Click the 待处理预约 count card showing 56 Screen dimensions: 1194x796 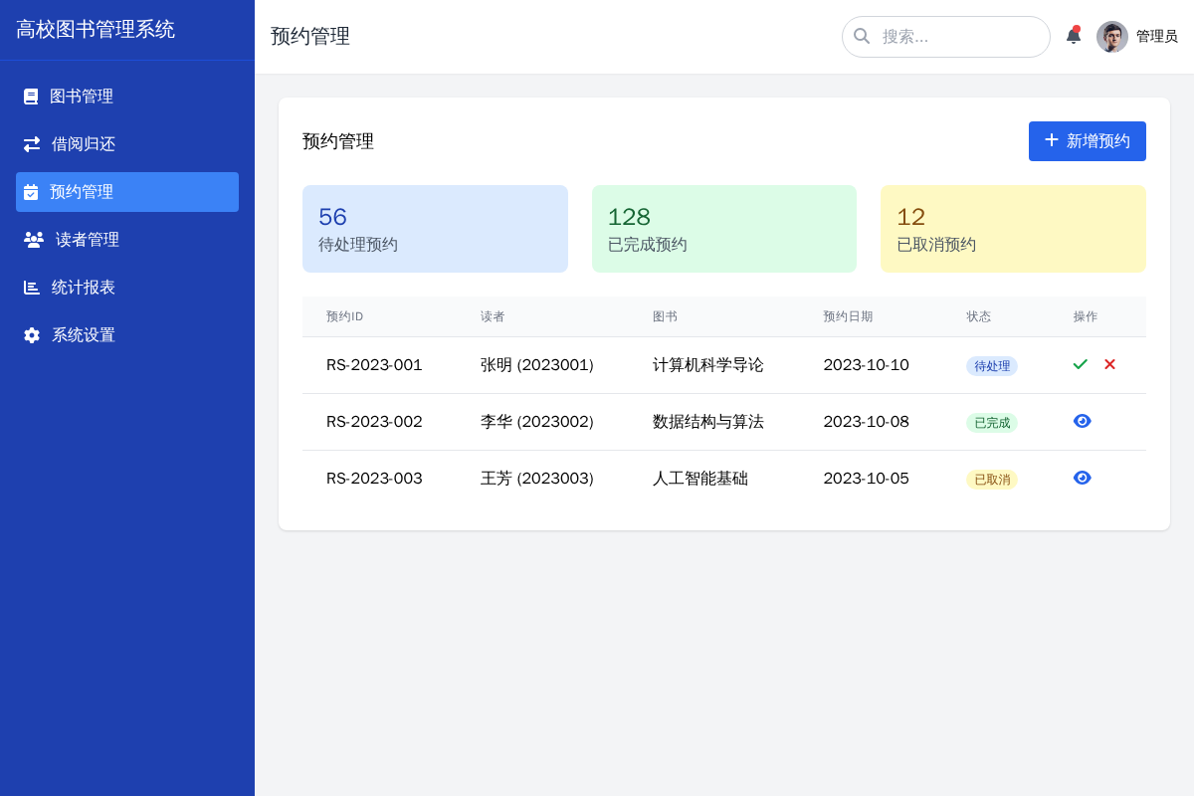click(x=435, y=228)
